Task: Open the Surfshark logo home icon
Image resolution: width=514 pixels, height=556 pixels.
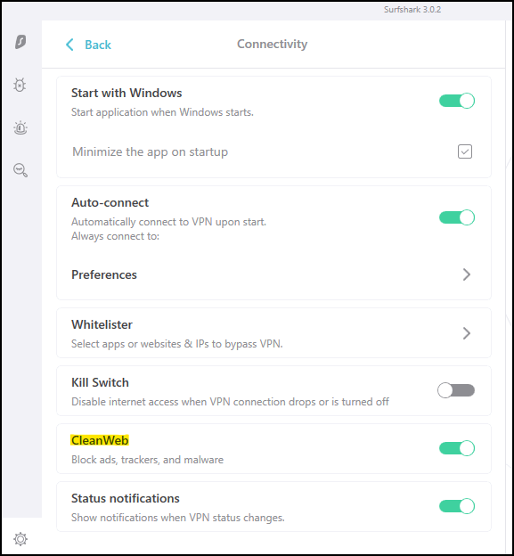Action: point(20,42)
